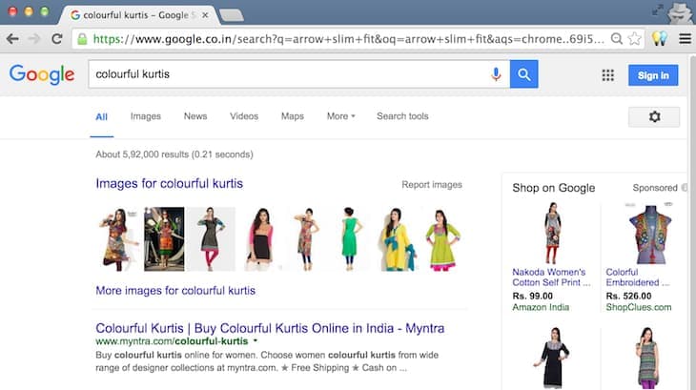
Task: Switch to the Images tab
Action: click(x=146, y=116)
